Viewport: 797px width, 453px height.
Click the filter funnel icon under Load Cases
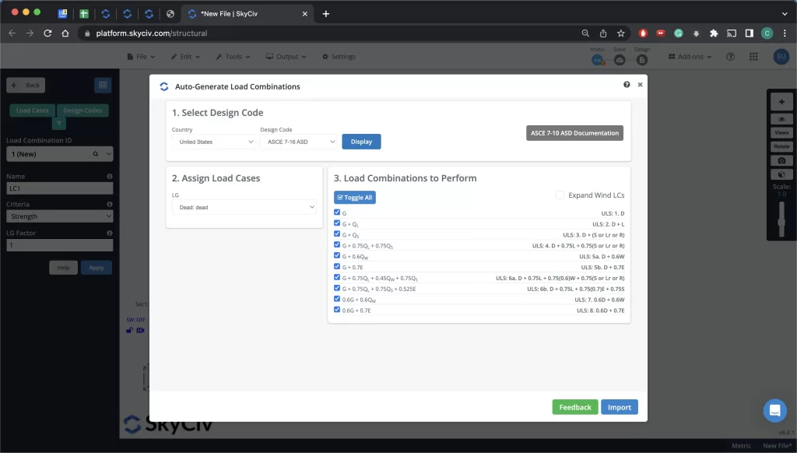tap(59, 124)
